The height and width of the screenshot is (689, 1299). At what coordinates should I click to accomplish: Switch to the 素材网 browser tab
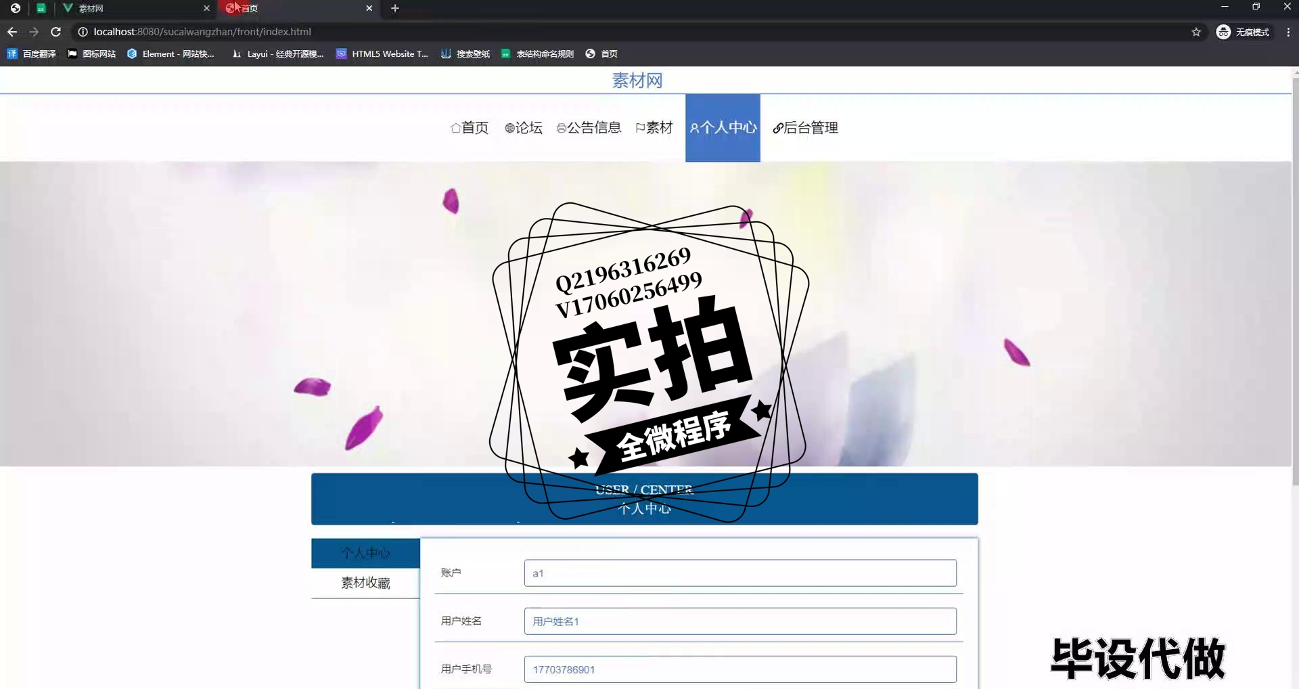click(x=135, y=8)
